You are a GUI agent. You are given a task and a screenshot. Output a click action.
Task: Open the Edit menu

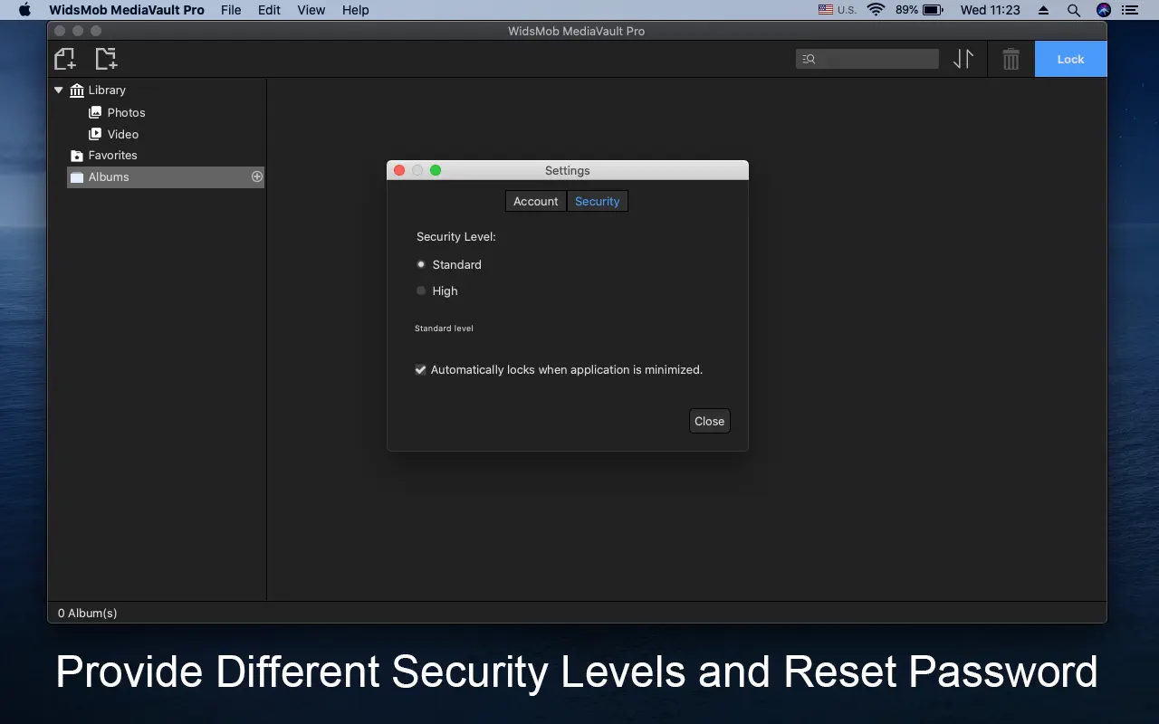[269, 10]
